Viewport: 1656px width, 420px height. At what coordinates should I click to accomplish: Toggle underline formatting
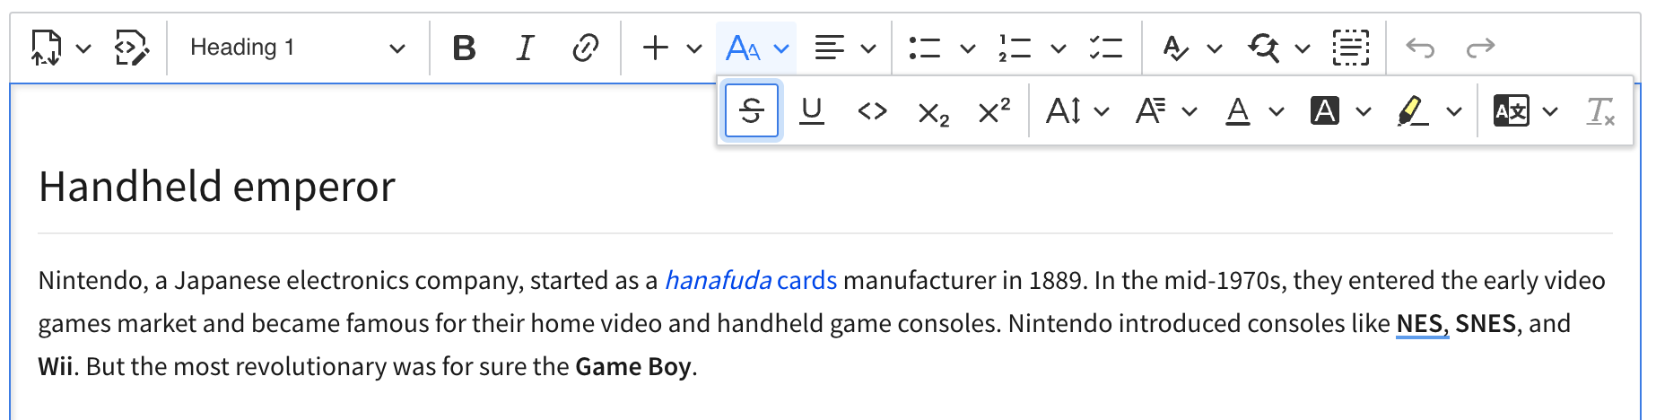[x=812, y=111]
